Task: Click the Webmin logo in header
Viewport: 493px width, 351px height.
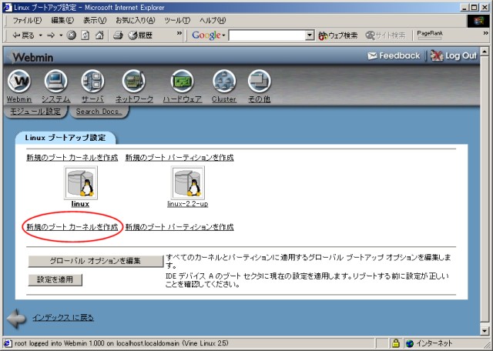Action: [31, 57]
